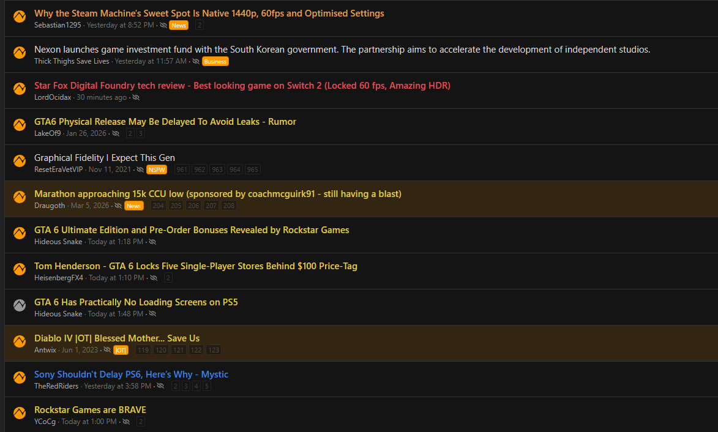Click forum icon beside Rockstar Games are BRAVE thread
The image size is (718, 432).
pyautogui.click(x=19, y=413)
